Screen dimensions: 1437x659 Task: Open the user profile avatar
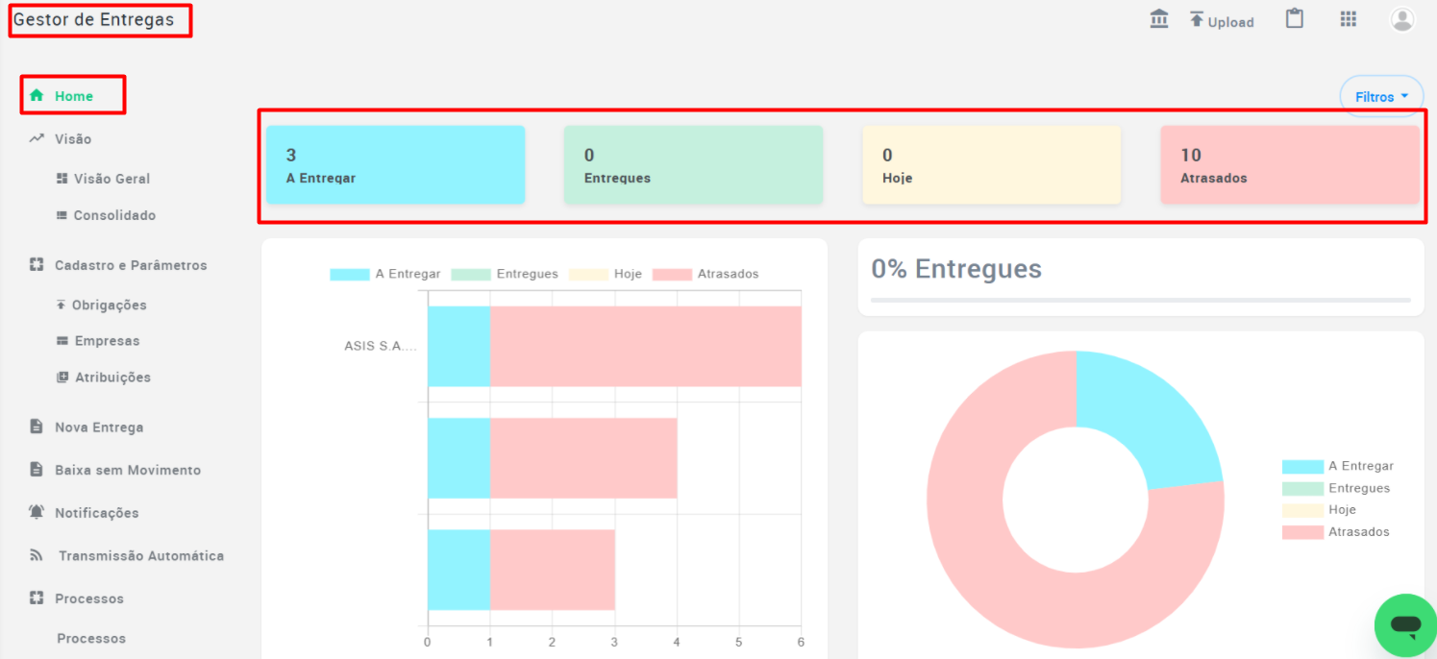[x=1402, y=19]
